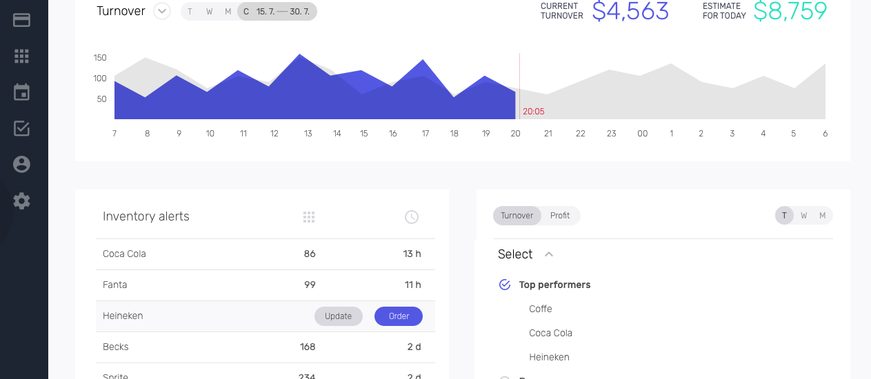Click the Coca Cola quantity 86
Image resolution: width=871 pixels, height=379 pixels.
click(x=310, y=254)
